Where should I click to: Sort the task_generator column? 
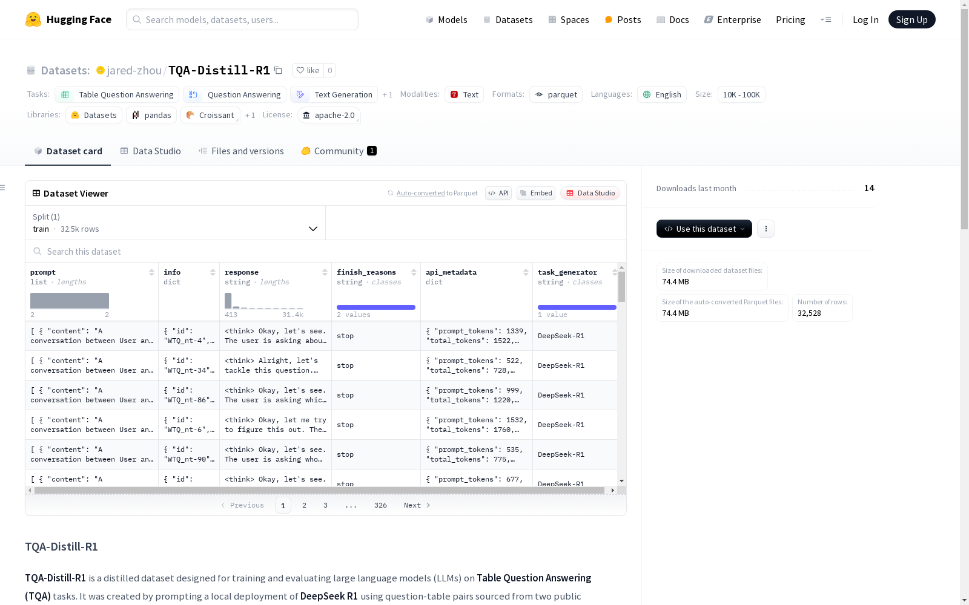(614, 272)
